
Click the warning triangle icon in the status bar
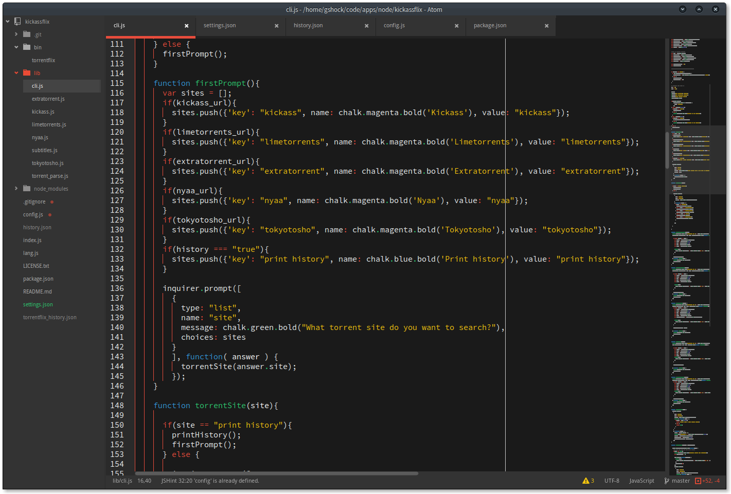click(x=587, y=481)
